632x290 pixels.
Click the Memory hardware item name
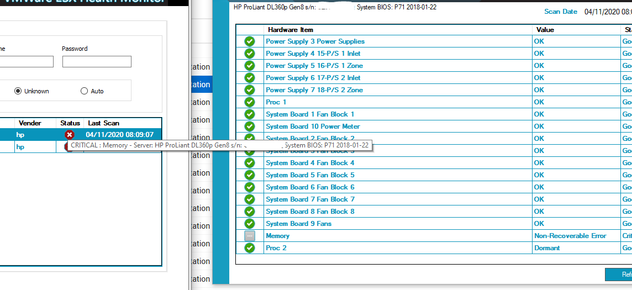[x=278, y=236]
